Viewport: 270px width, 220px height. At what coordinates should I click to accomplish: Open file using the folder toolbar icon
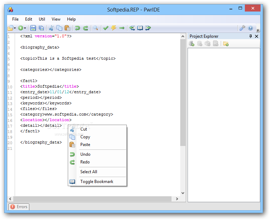click(x=10, y=28)
